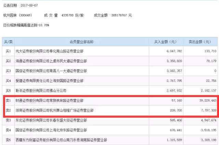Select the 西藏东方财富证券山南乃东县湖南路证券营业部 name
The height and width of the screenshot is (145, 219).
pos(61,141)
